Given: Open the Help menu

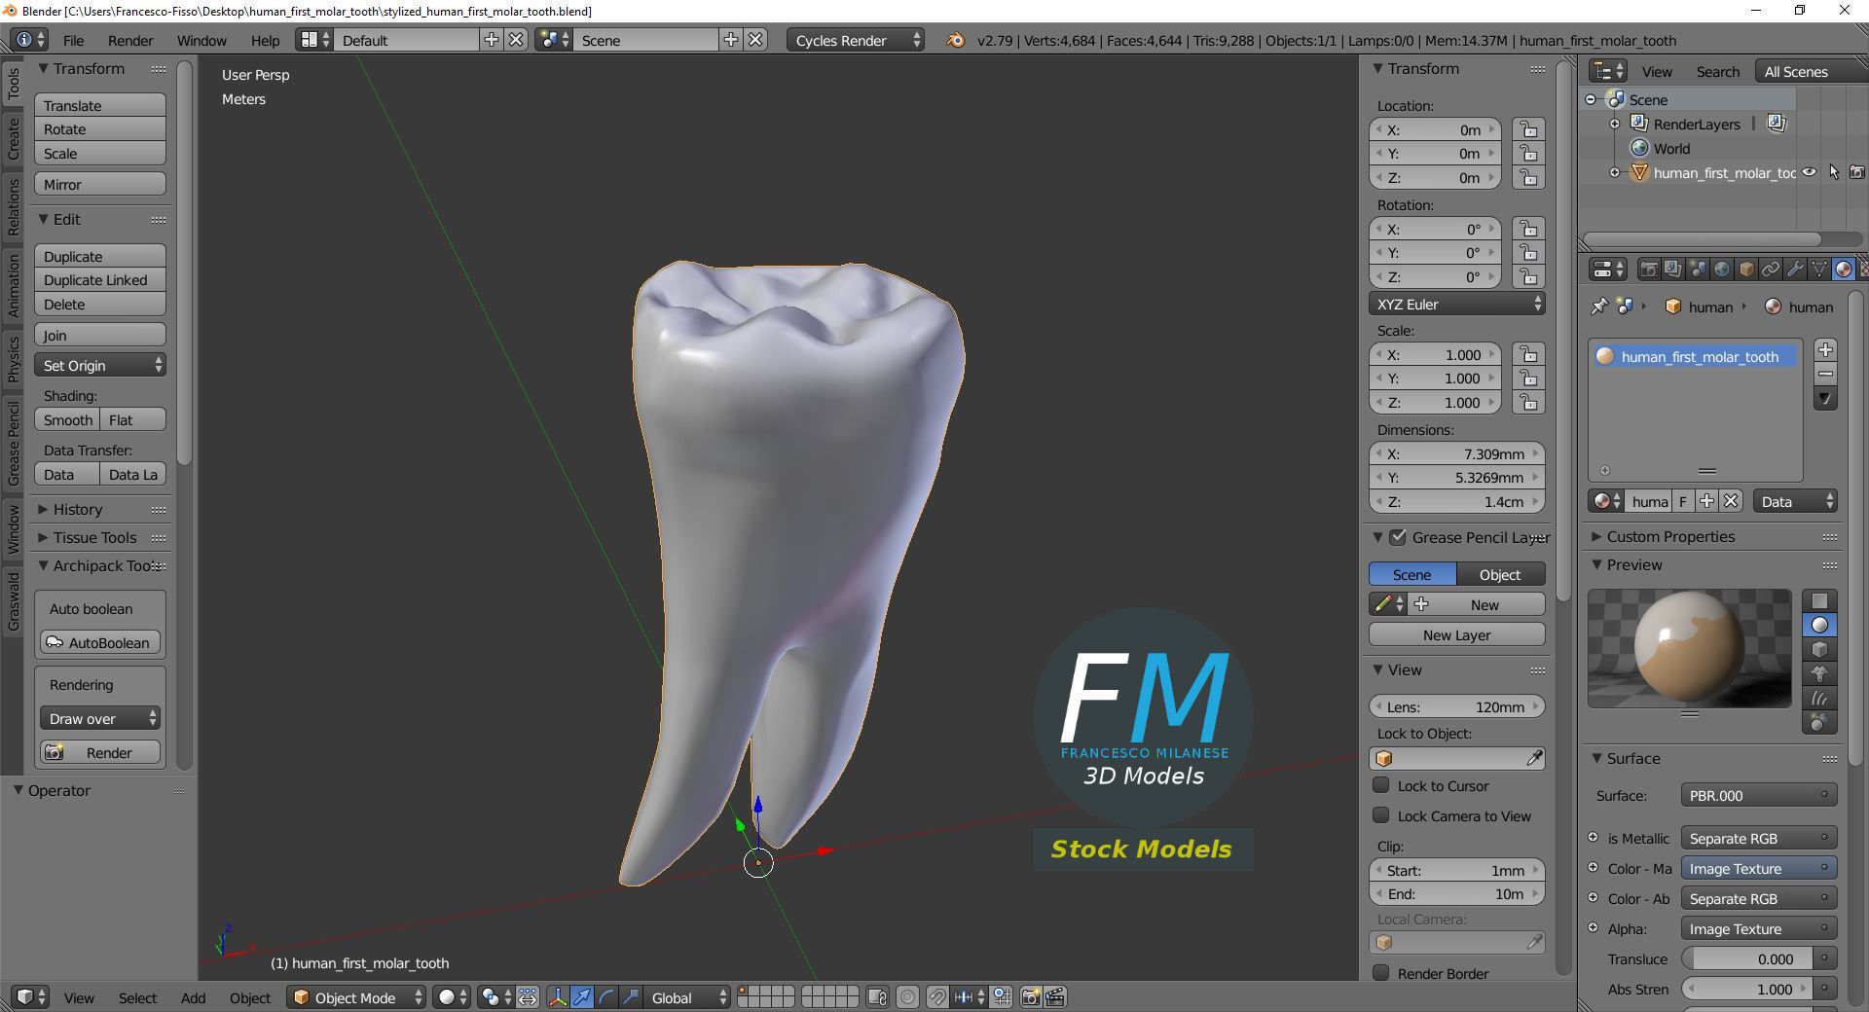Looking at the screenshot, I should click(265, 40).
